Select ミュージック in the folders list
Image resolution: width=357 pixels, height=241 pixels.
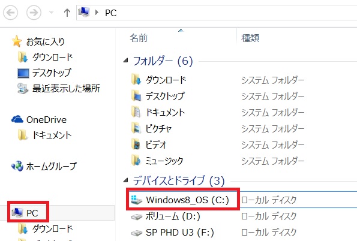(164, 161)
